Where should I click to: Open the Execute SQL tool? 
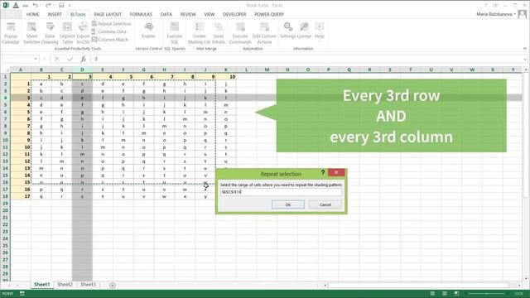[175, 33]
